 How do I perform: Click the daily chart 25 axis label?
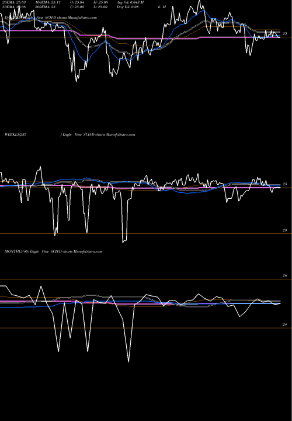point(285,34)
